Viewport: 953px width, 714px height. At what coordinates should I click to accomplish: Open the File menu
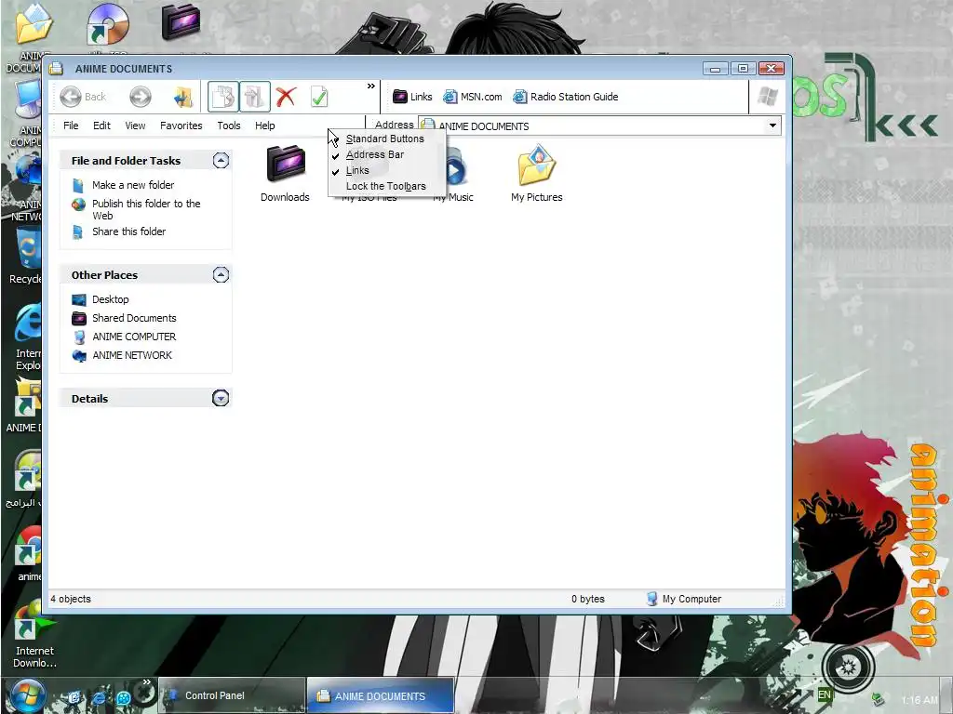[71, 126]
